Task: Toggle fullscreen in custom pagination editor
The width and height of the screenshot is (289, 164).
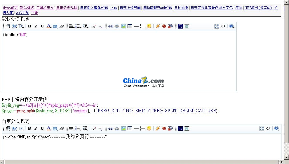Action: coord(262,128)
